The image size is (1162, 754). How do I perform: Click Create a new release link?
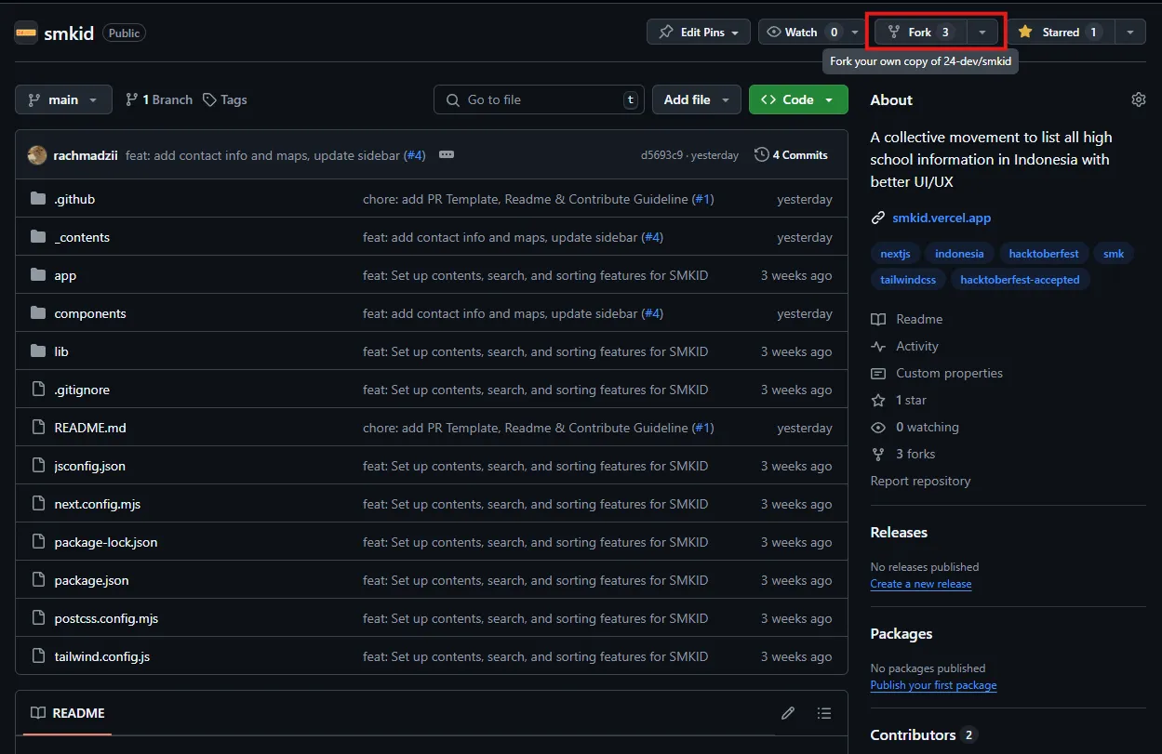click(921, 584)
